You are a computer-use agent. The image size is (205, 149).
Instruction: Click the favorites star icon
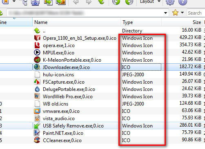click(175, 13)
